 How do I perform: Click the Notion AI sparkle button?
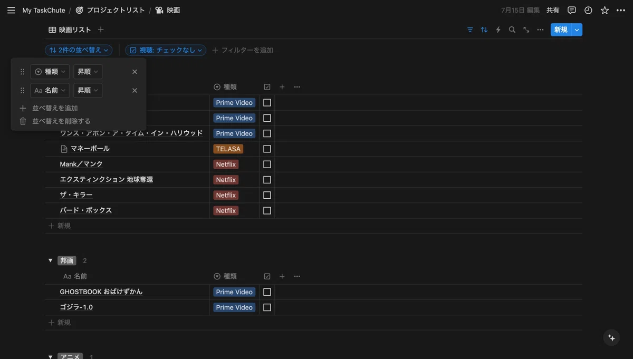pos(611,338)
